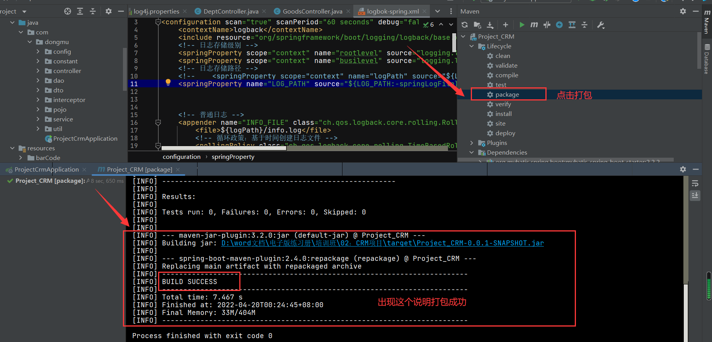Expand all in Project panel
This screenshot has height=342, width=712.
(x=80, y=12)
